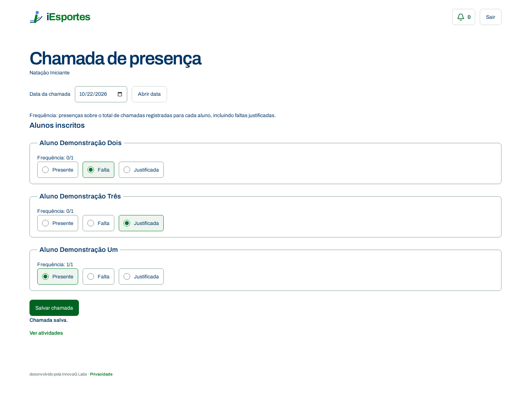Choose Justificada for Aluno Demonstração Dois
The image size is (531, 405).
[x=141, y=170]
